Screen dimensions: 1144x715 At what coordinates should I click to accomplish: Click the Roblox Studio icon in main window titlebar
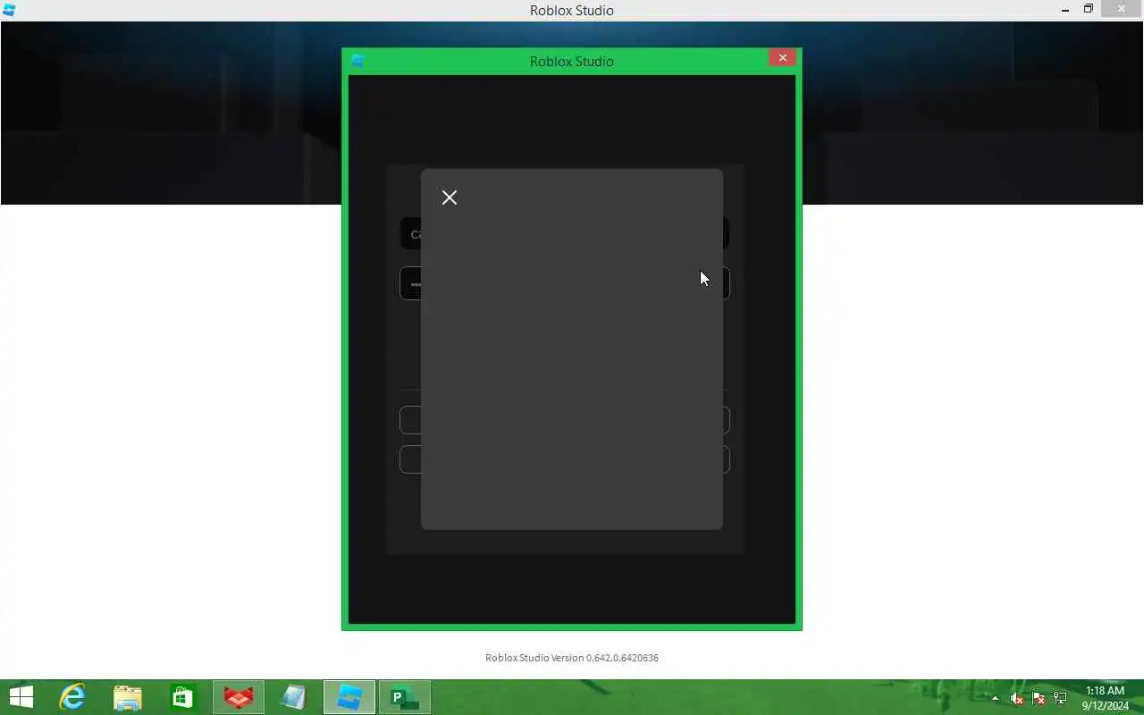9,11
